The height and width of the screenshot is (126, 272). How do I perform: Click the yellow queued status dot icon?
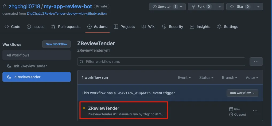tap(84, 108)
